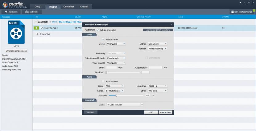Click plus icon next to Andere Titel
Screen dimensions: 256x131
point(37,34)
